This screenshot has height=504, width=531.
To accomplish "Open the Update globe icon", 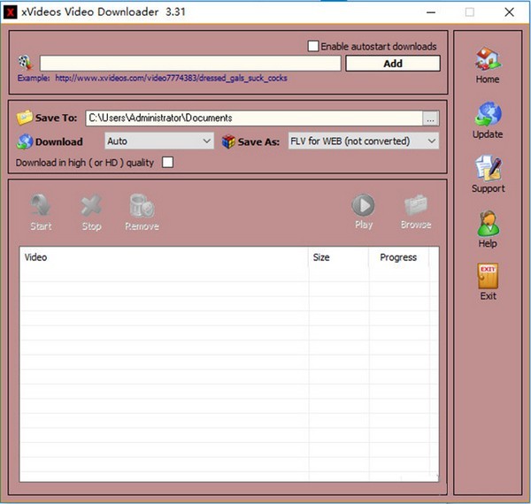I will [488, 115].
